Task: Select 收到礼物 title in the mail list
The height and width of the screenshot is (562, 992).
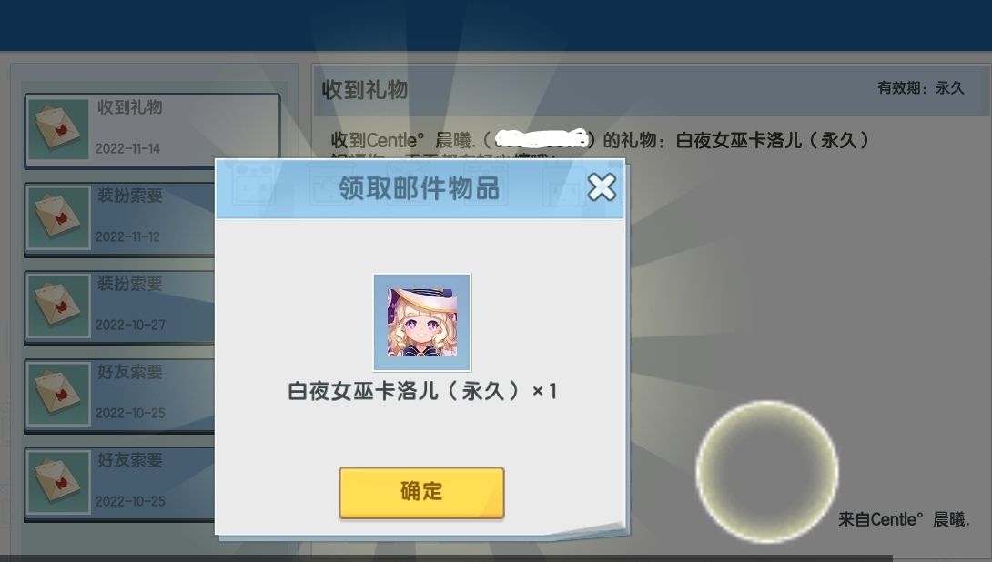Action: tap(130, 107)
